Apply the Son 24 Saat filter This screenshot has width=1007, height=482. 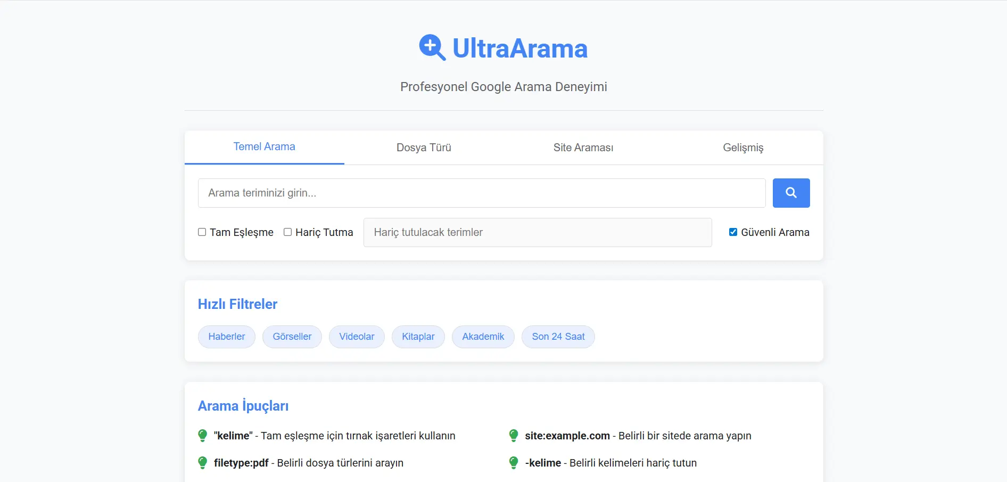(558, 337)
